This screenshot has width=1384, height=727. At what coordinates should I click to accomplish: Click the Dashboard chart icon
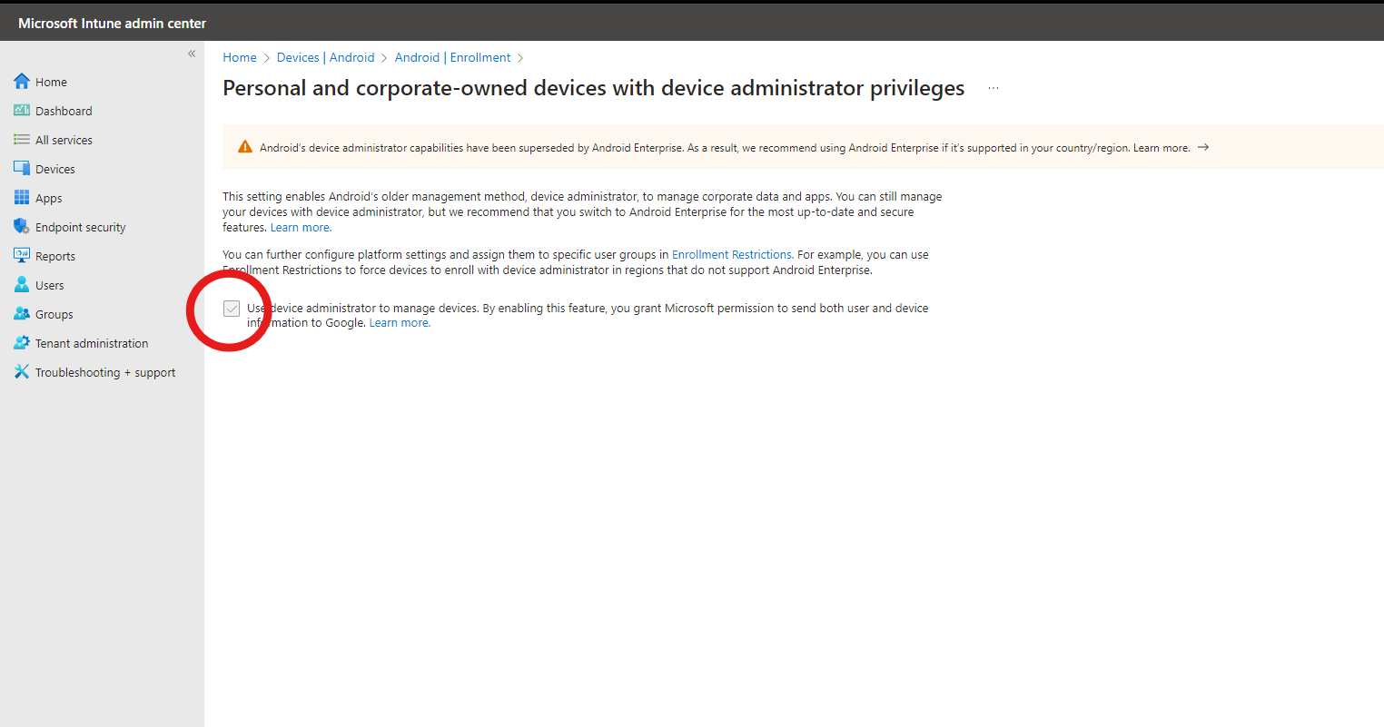22,111
